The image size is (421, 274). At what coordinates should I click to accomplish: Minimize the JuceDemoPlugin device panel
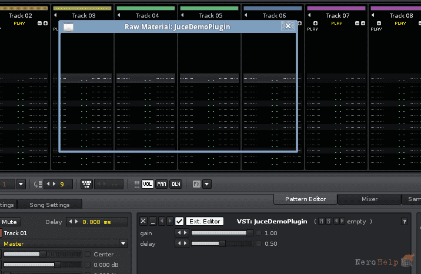(153, 221)
